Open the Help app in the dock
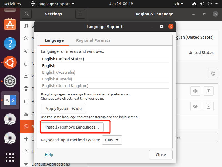The width and height of the screenshot is (222, 167). click(10, 43)
